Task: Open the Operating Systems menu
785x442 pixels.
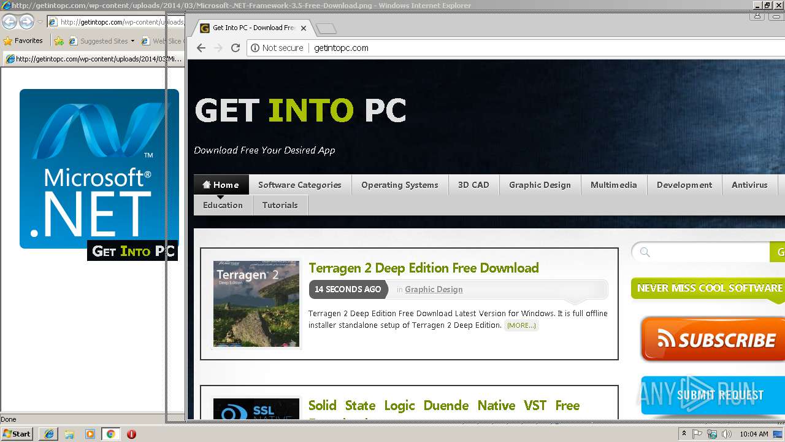Action: 400,185
